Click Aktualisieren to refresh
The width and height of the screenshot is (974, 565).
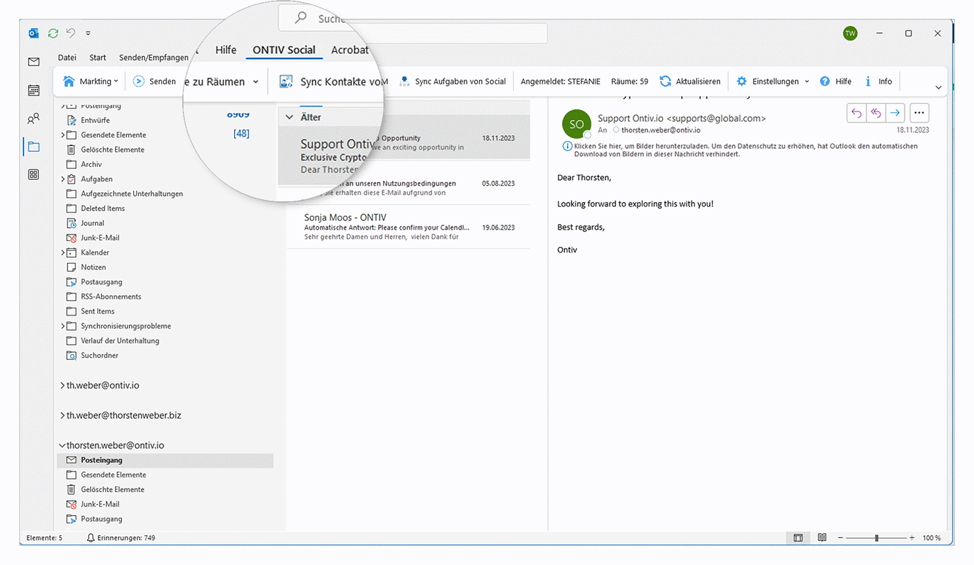coord(690,81)
